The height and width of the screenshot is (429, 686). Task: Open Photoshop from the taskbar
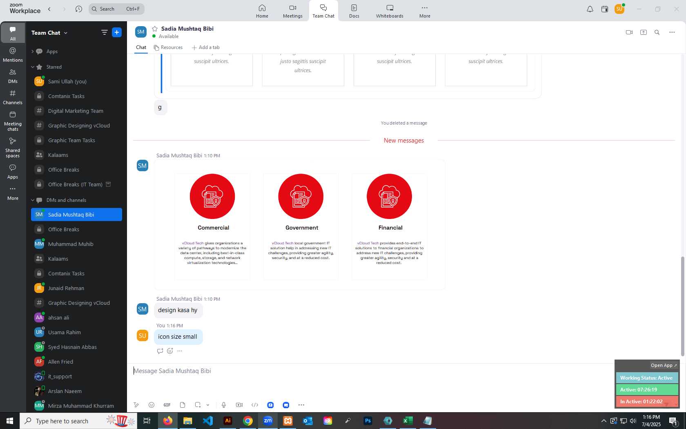click(x=367, y=420)
